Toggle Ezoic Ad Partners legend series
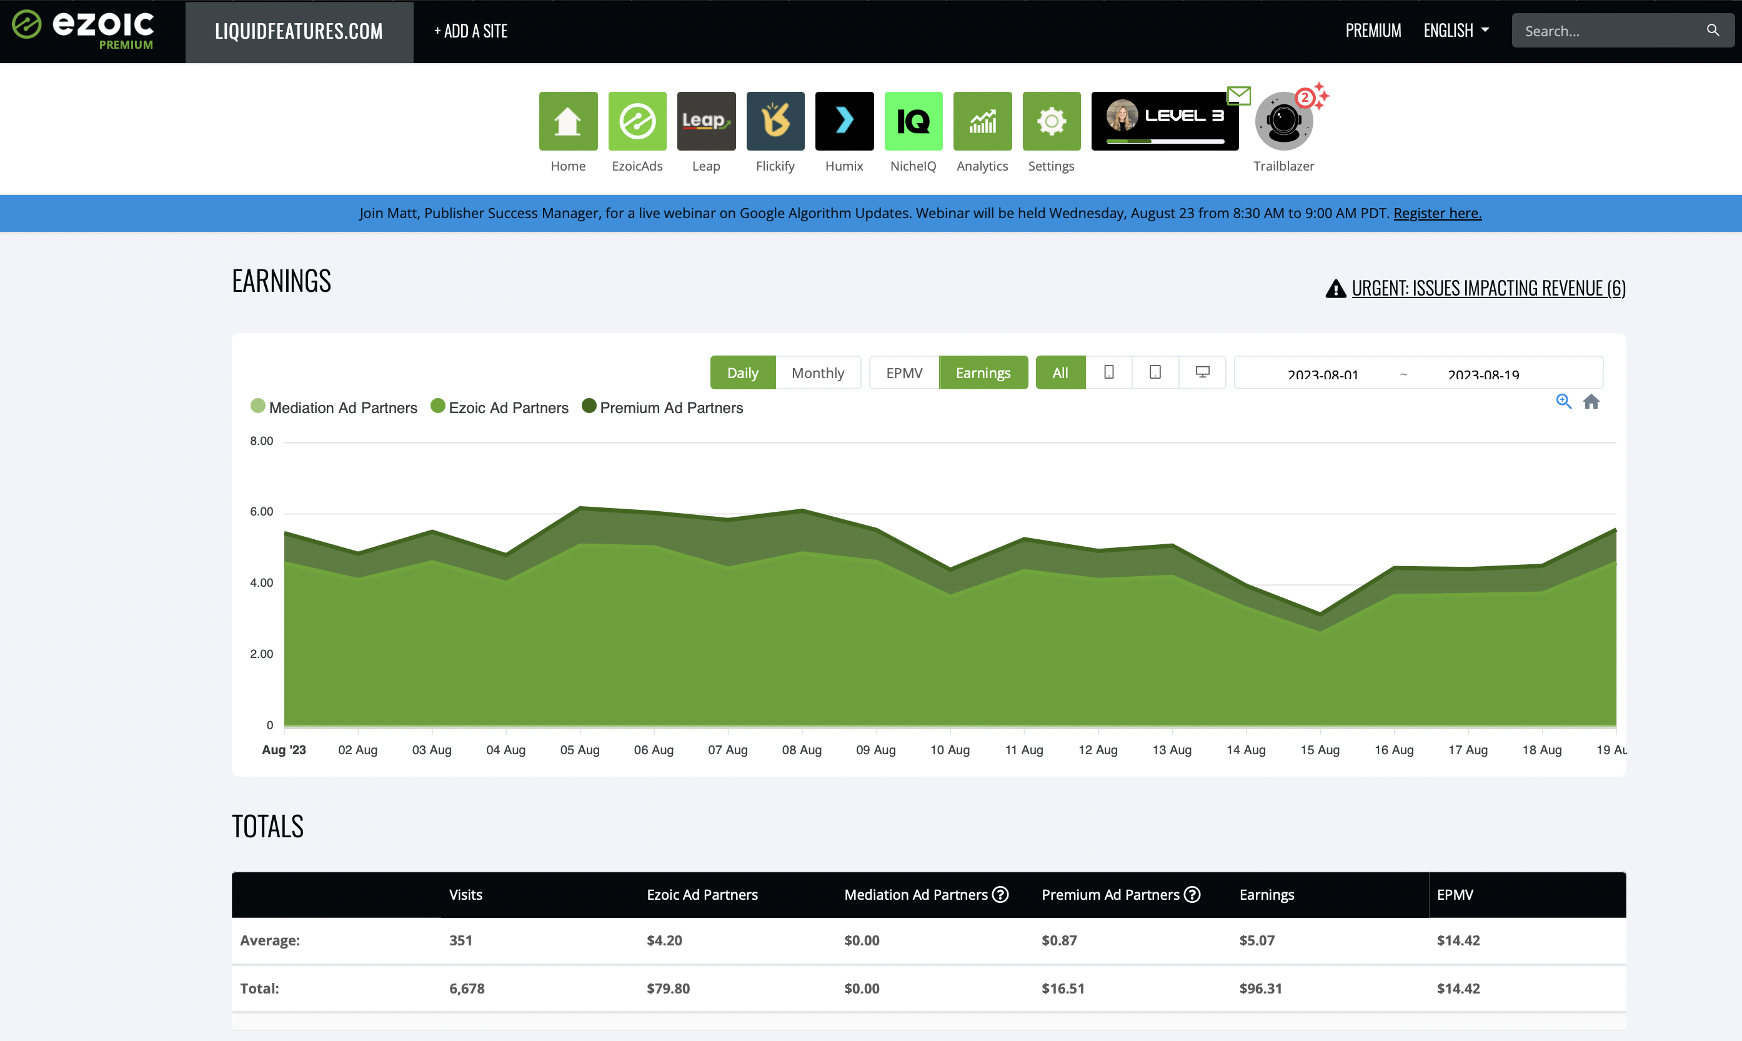The width and height of the screenshot is (1742, 1041). pyautogui.click(x=499, y=407)
